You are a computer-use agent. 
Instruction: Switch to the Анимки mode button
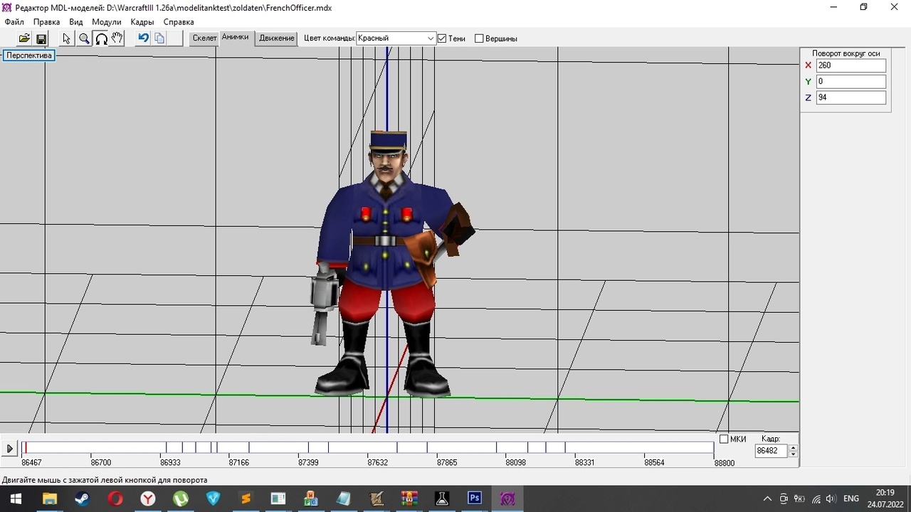point(235,38)
